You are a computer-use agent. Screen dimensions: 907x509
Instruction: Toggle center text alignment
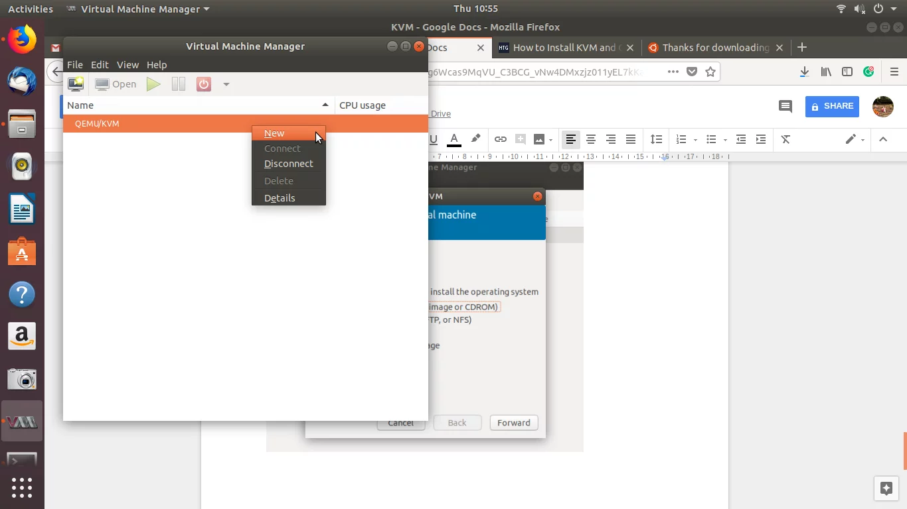590,139
